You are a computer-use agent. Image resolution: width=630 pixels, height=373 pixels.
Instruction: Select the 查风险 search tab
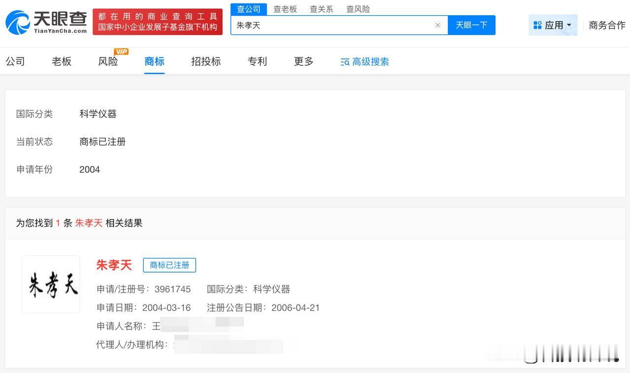coord(358,9)
